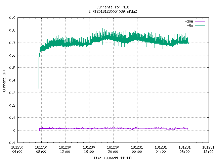Viewport: 215px width, 161px height.
Task: Click the 181230 12:00 x-axis tick label
Action: 65,149
